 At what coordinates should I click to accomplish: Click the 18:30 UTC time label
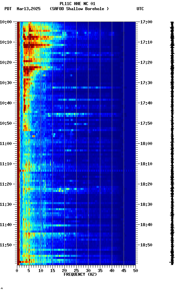click(146, 204)
